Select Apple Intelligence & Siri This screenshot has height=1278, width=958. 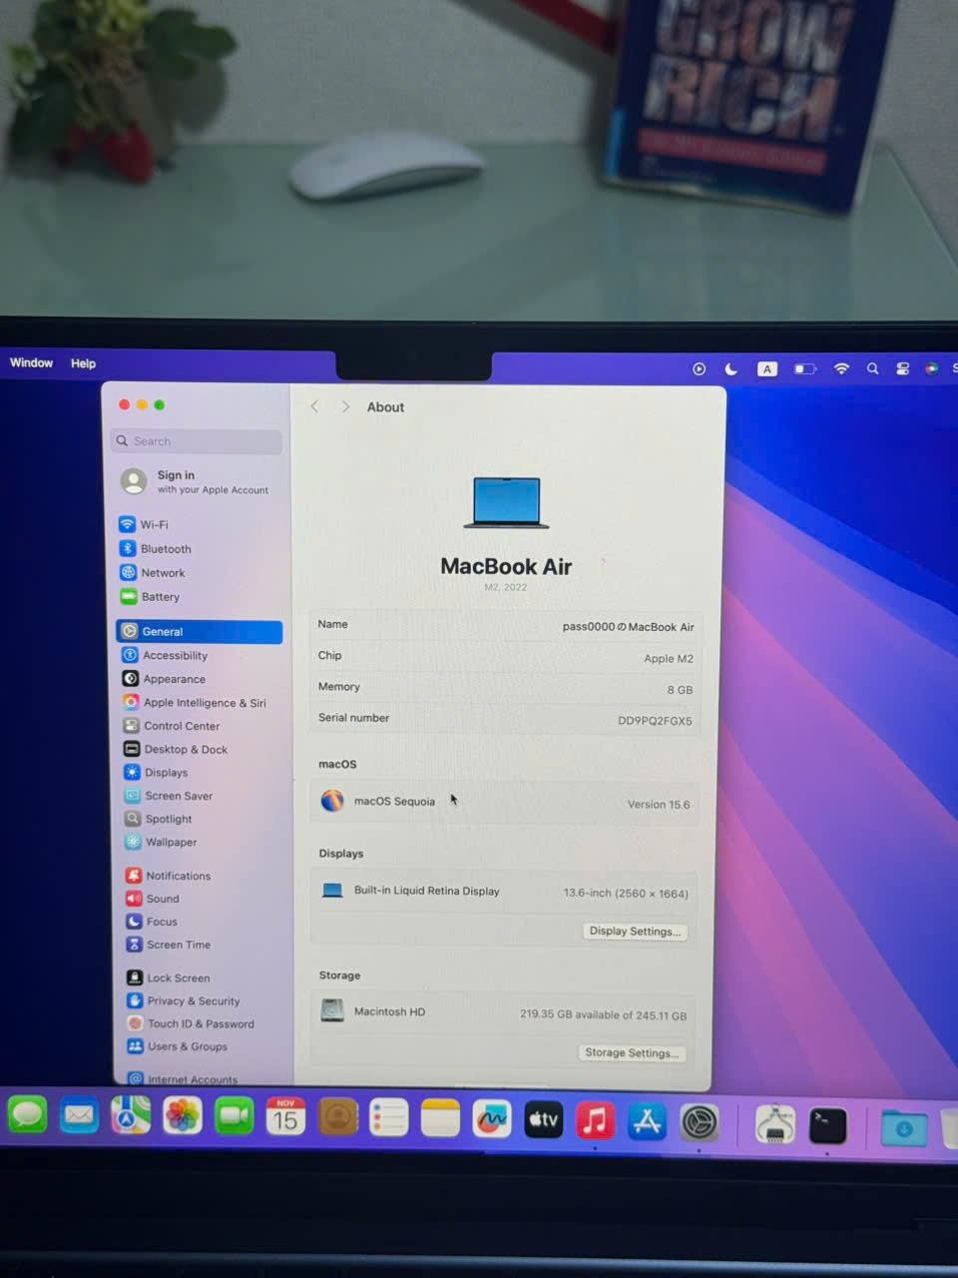[204, 703]
